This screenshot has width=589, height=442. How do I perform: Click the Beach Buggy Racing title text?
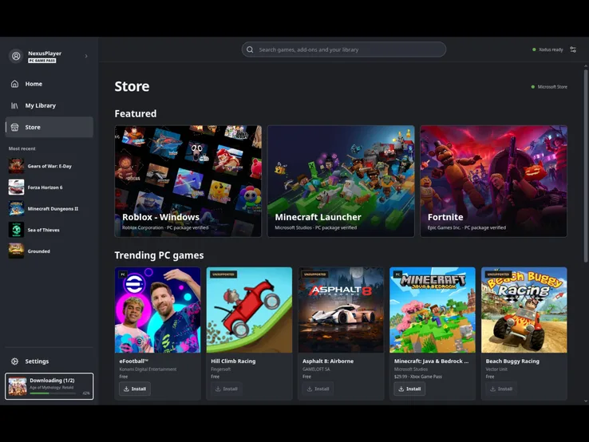[x=512, y=361]
